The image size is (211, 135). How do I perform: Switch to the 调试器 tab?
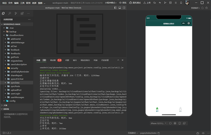pos(53,60)
